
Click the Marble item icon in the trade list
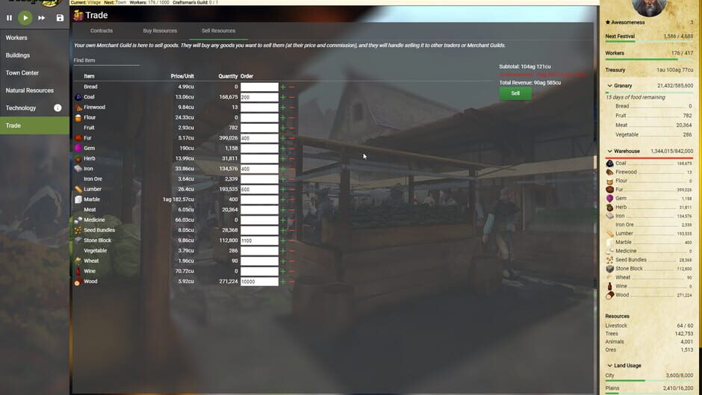78,199
